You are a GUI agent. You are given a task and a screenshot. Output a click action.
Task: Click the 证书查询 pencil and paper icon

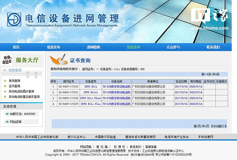click(58, 60)
